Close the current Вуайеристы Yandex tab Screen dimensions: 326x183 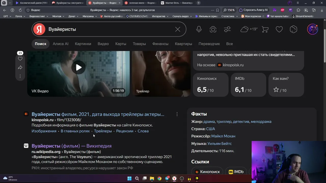[x=119, y=3]
